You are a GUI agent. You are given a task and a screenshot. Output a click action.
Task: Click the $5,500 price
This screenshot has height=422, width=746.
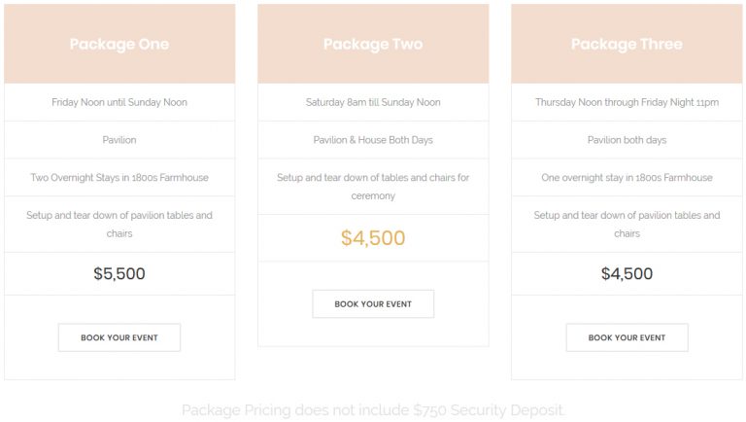pos(119,274)
